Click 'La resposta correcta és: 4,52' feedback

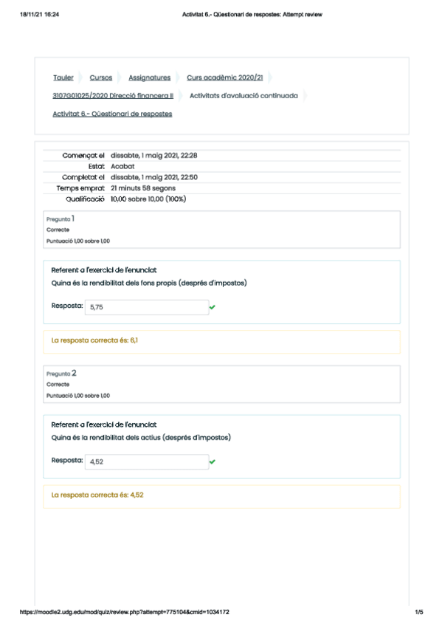click(97, 495)
